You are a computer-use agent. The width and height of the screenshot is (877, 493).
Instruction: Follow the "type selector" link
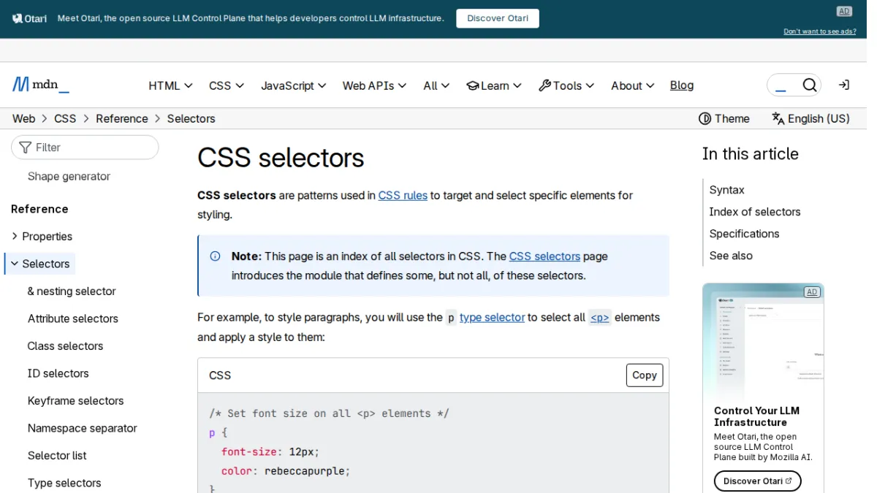[492, 318]
